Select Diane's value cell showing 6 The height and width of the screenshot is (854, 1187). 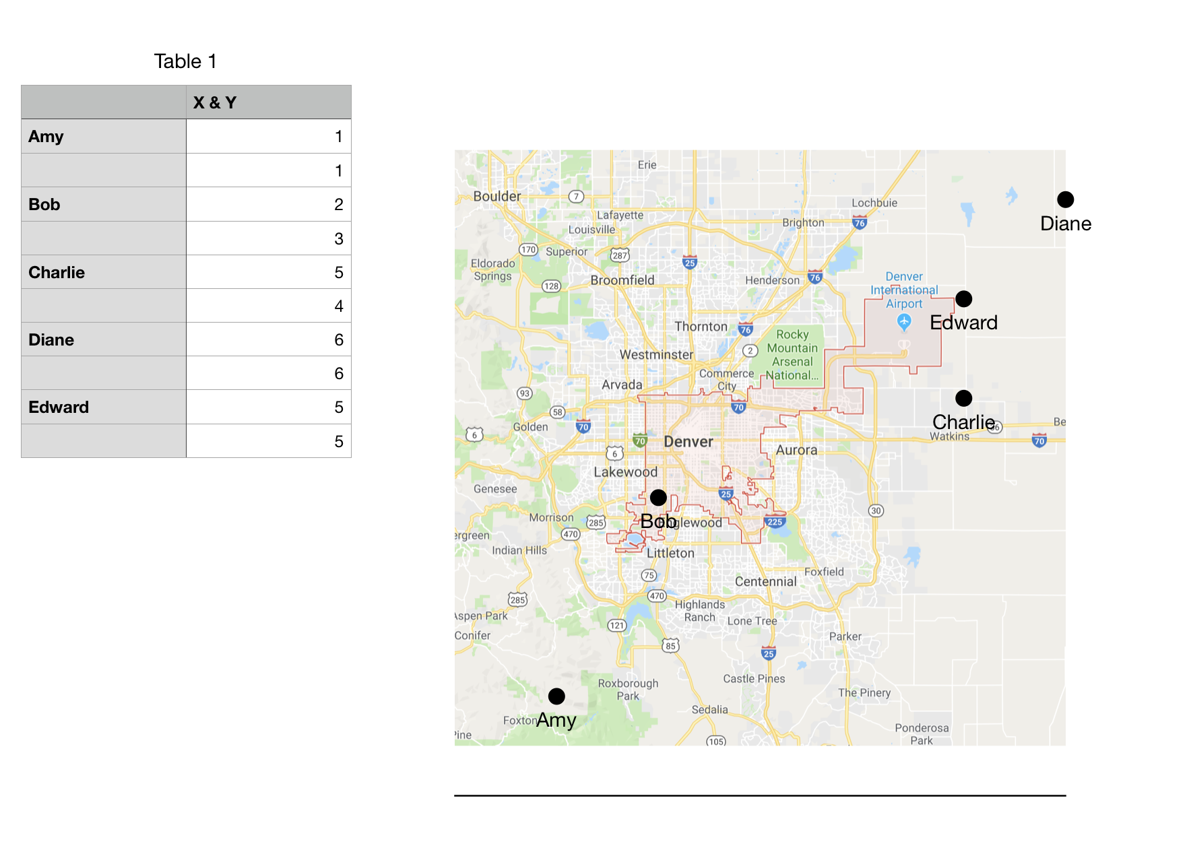(268, 339)
